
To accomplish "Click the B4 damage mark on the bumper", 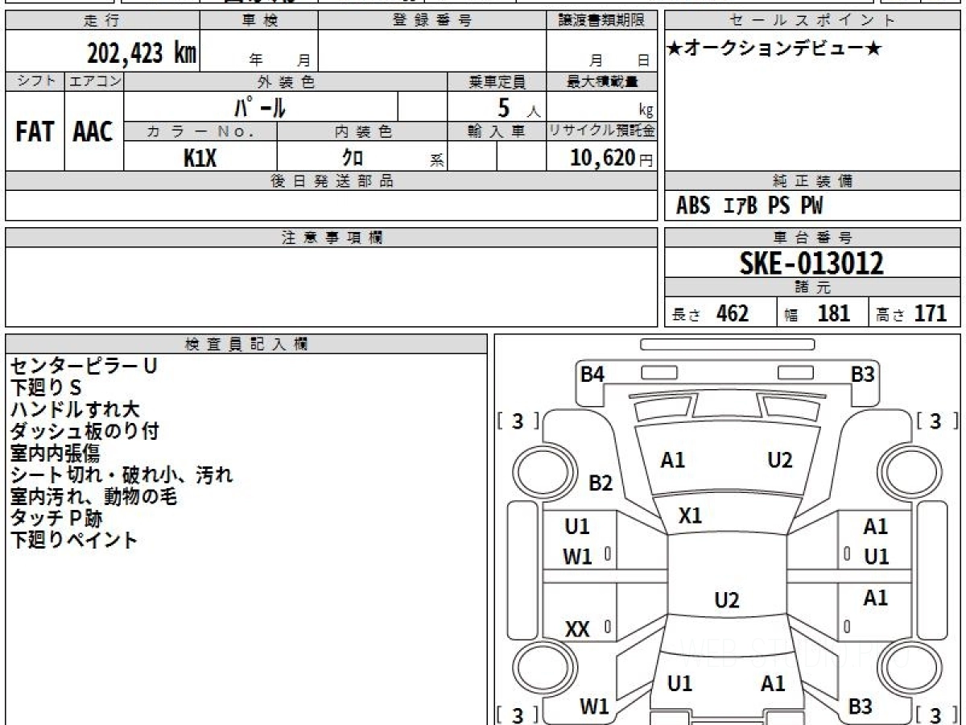I will tap(592, 375).
